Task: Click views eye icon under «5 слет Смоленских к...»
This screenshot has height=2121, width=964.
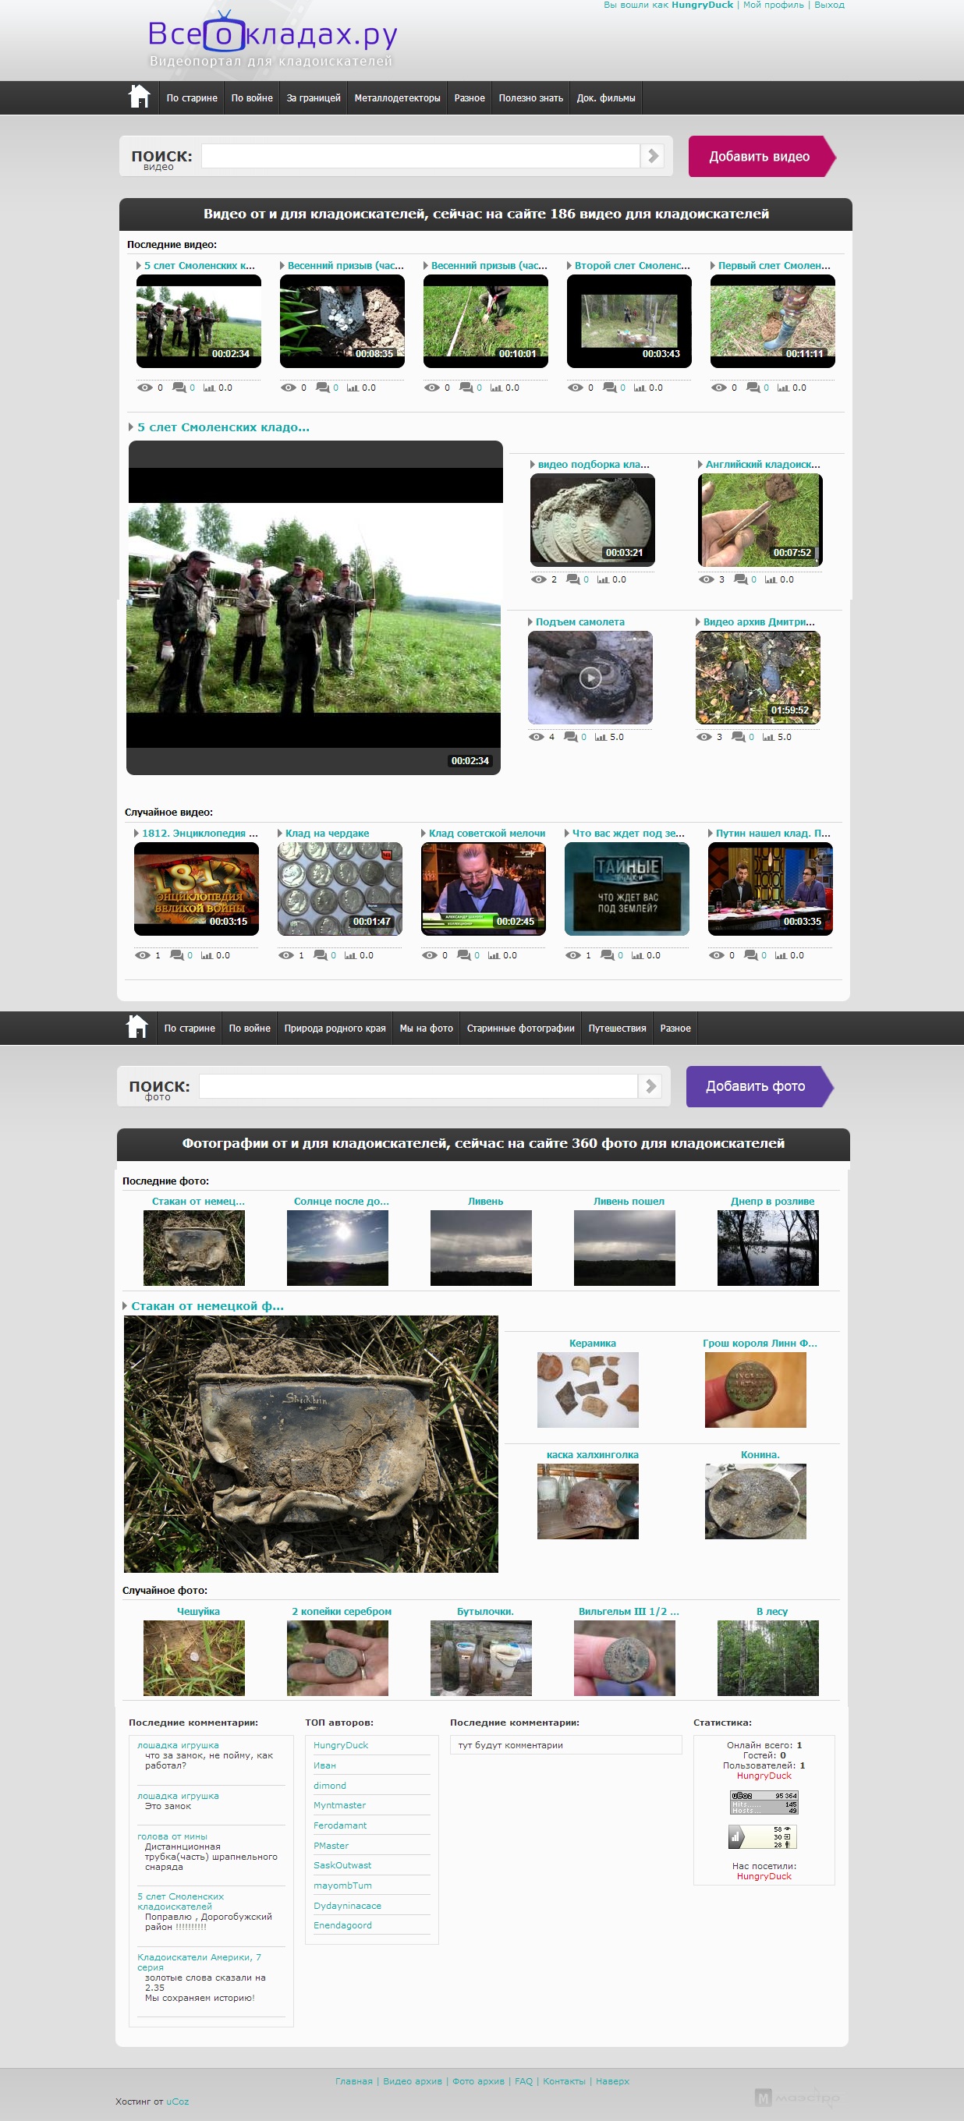Action: click(x=145, y=387)
